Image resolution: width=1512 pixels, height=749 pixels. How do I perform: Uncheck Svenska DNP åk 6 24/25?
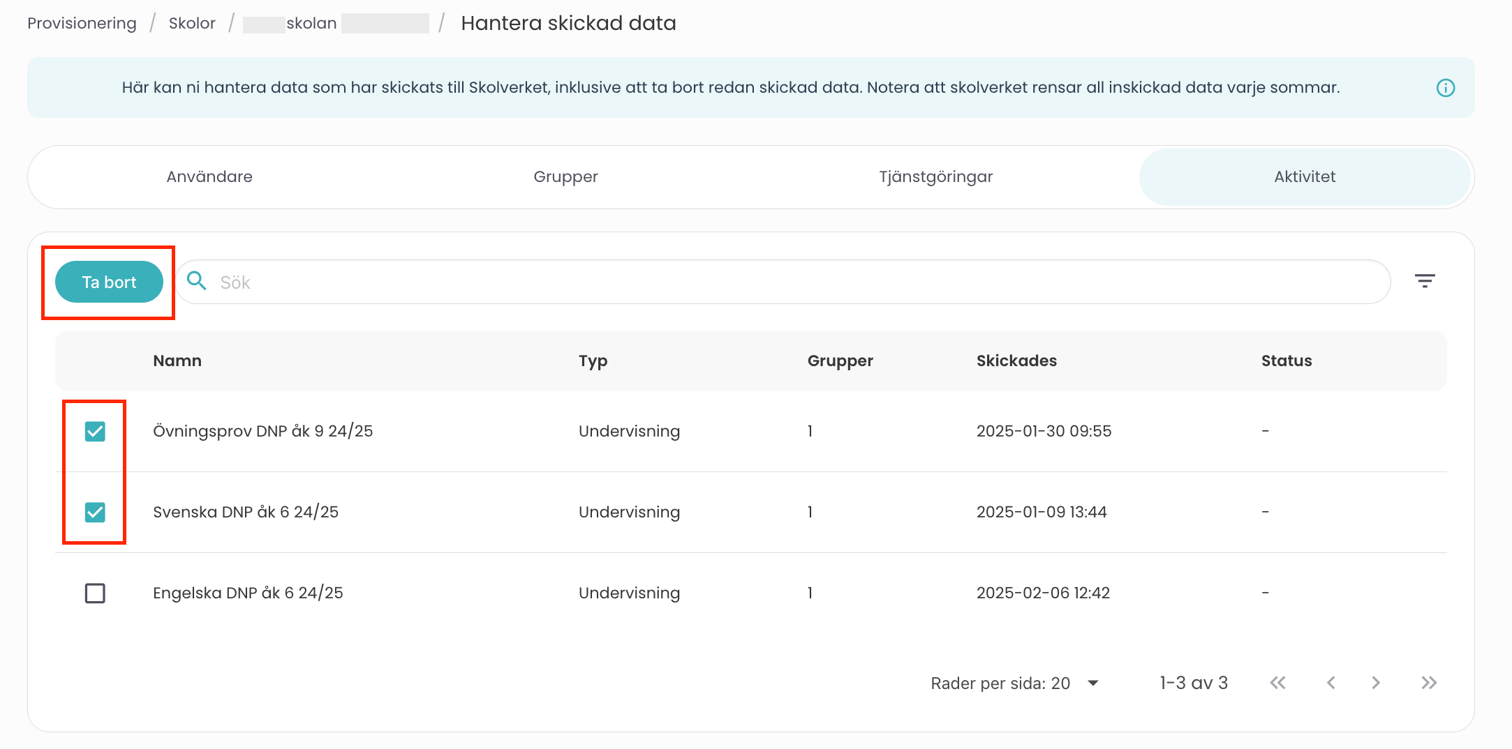95,513
